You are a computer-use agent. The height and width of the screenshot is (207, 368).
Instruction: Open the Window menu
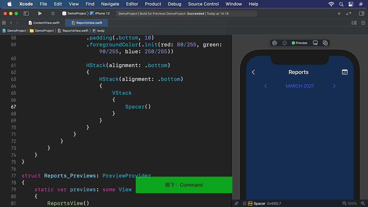[234, 4]
